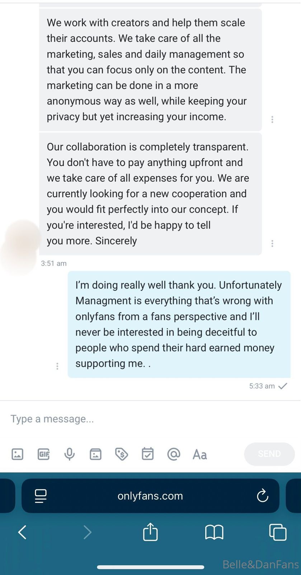Viewport: 301px width, 575px height.
Task: Reload the page in the browser
Action: coord(263,496)
